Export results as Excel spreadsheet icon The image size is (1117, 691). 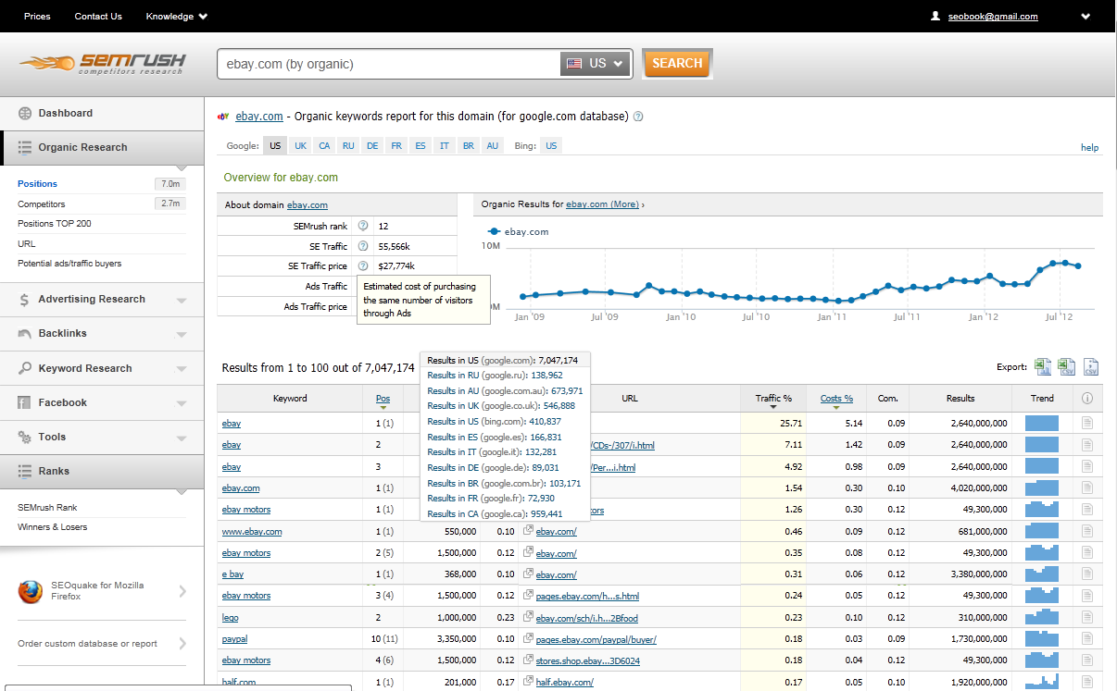click(1043, 367)
